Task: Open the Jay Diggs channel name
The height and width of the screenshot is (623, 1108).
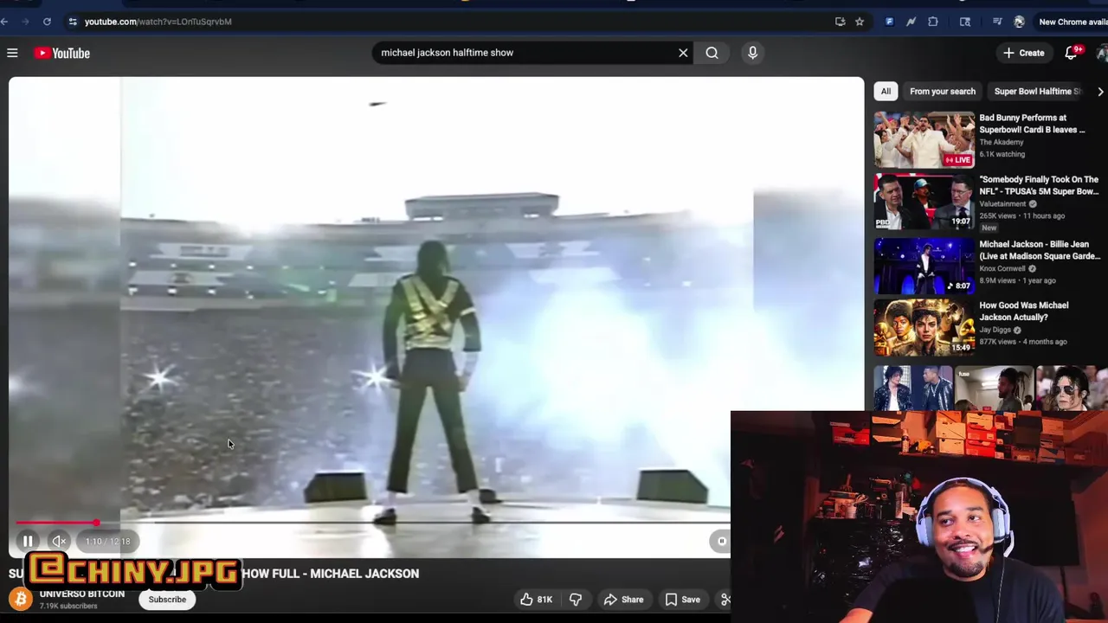Action: click(995, 331)
